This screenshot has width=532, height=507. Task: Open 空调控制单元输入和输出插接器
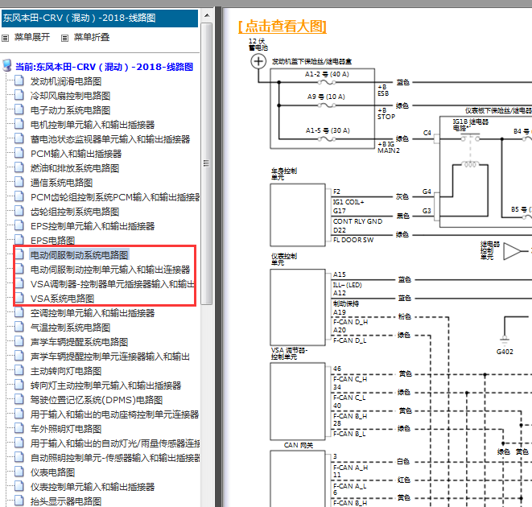(x=93, y=313)
